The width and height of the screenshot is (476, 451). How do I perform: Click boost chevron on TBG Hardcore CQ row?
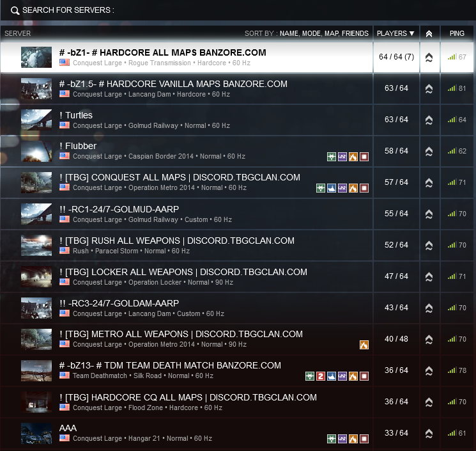pyautogui.click(x=429, y=402)
